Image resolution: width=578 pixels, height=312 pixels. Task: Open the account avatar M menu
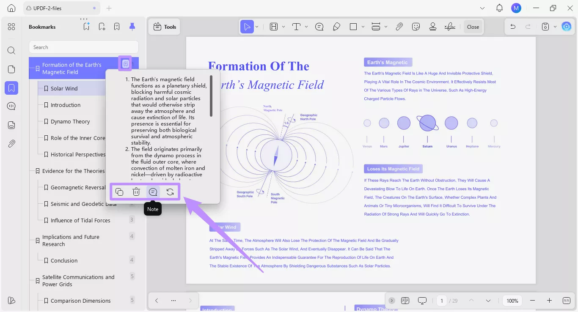[x=516, y=8]
